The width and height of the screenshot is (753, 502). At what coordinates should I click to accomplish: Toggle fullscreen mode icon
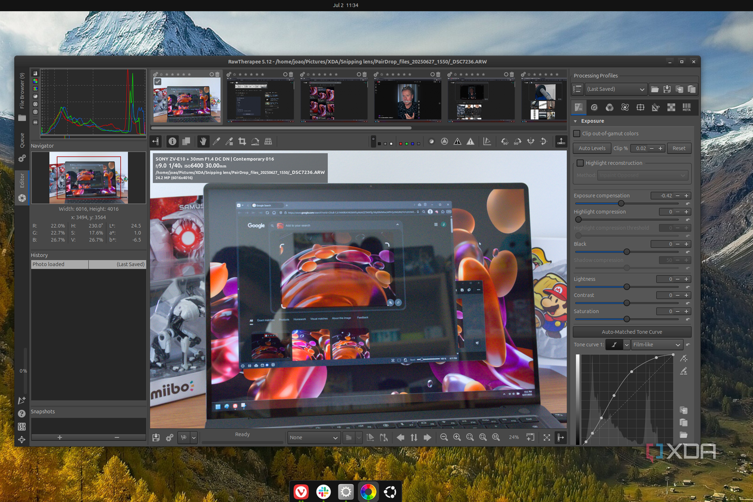click(547, 437)
